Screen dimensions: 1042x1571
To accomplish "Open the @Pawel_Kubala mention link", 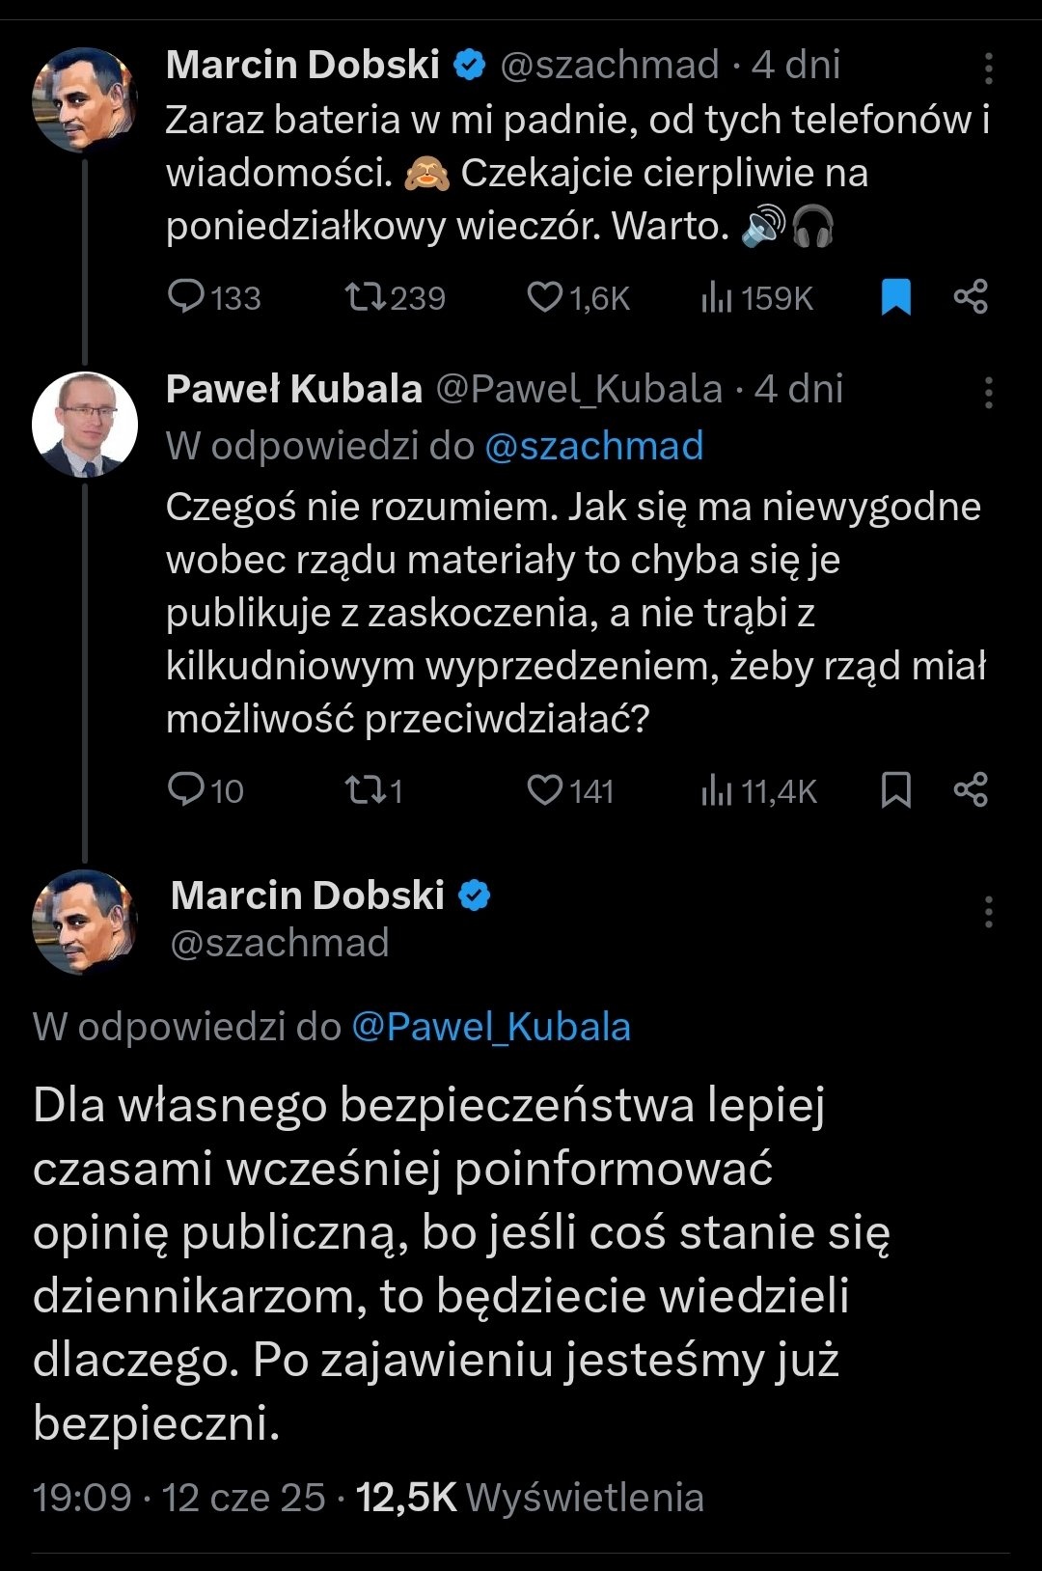I will click(491, 1026).
